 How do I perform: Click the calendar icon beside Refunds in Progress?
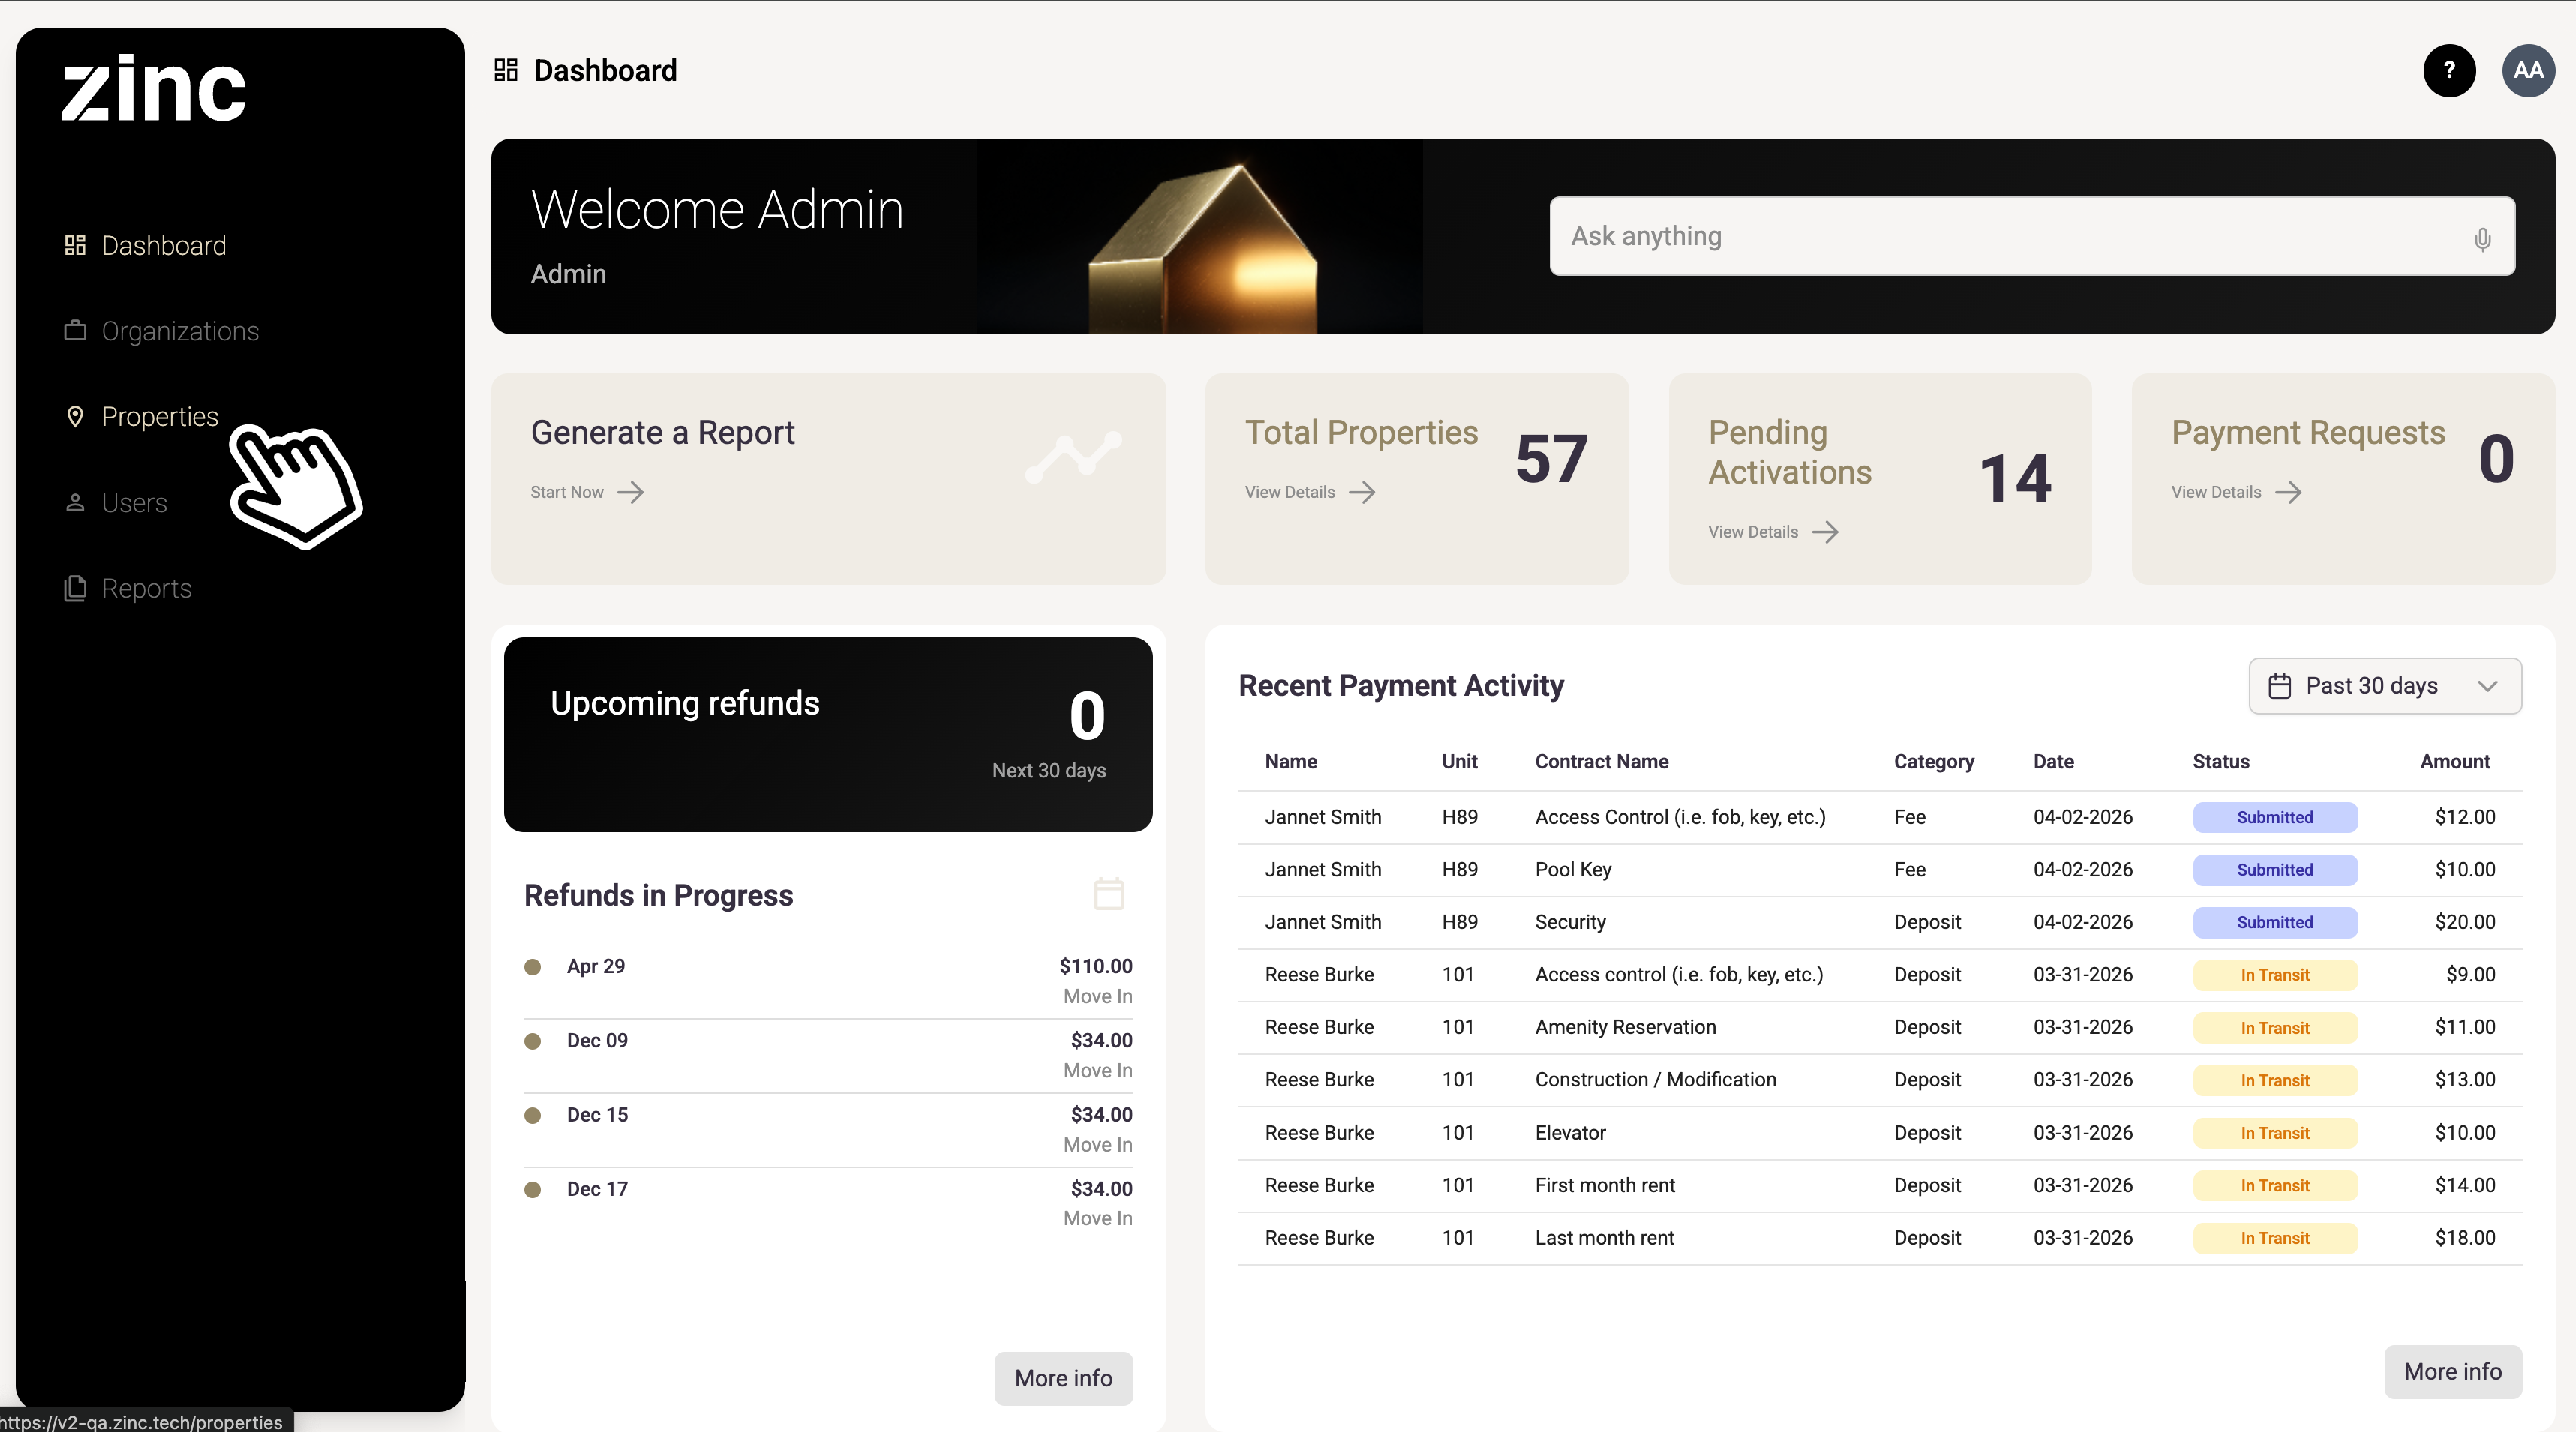(1108, 894)
